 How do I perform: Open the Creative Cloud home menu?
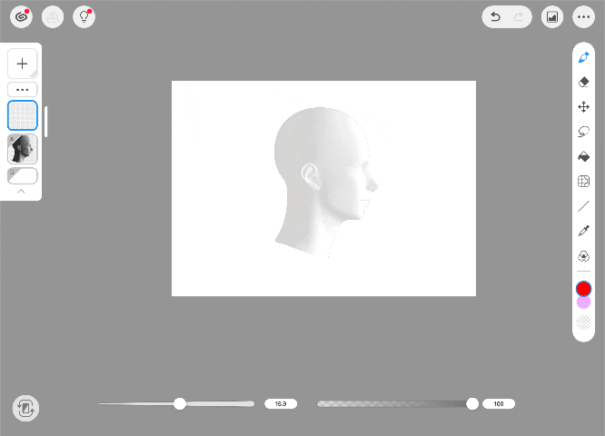(x=21, y=17)
